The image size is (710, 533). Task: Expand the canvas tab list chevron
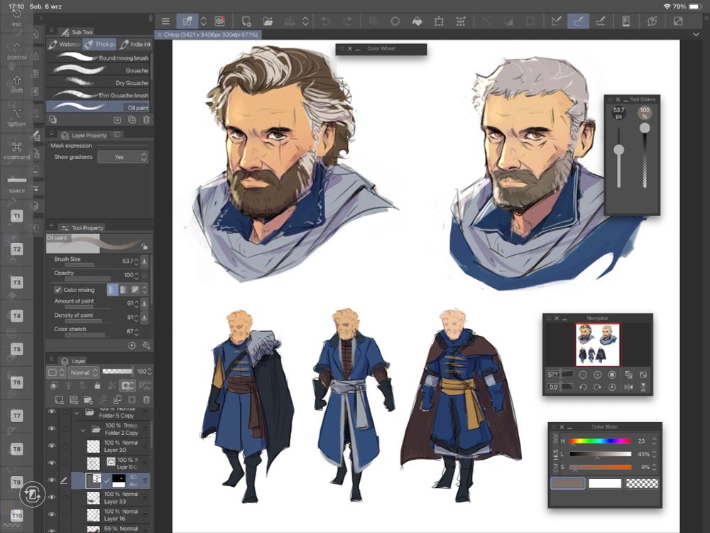click(x=696, y=34)
